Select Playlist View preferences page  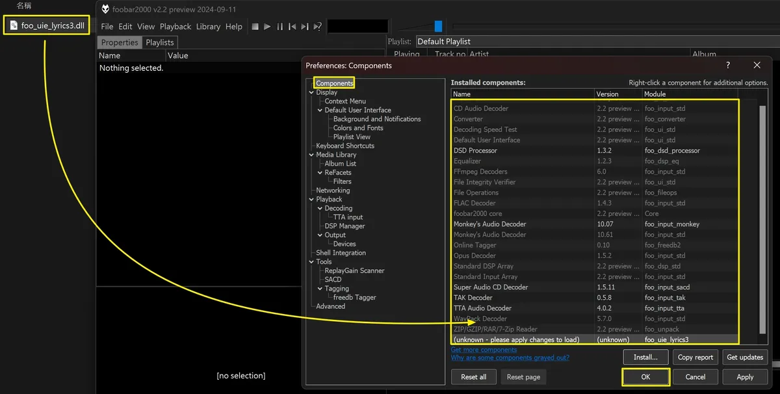coord(352,137)
